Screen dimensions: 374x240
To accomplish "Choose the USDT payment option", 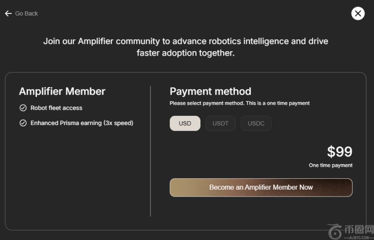I will coord(220,123).
